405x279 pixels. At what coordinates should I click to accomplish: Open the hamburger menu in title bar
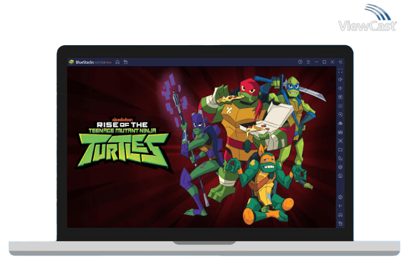point(308,62)
